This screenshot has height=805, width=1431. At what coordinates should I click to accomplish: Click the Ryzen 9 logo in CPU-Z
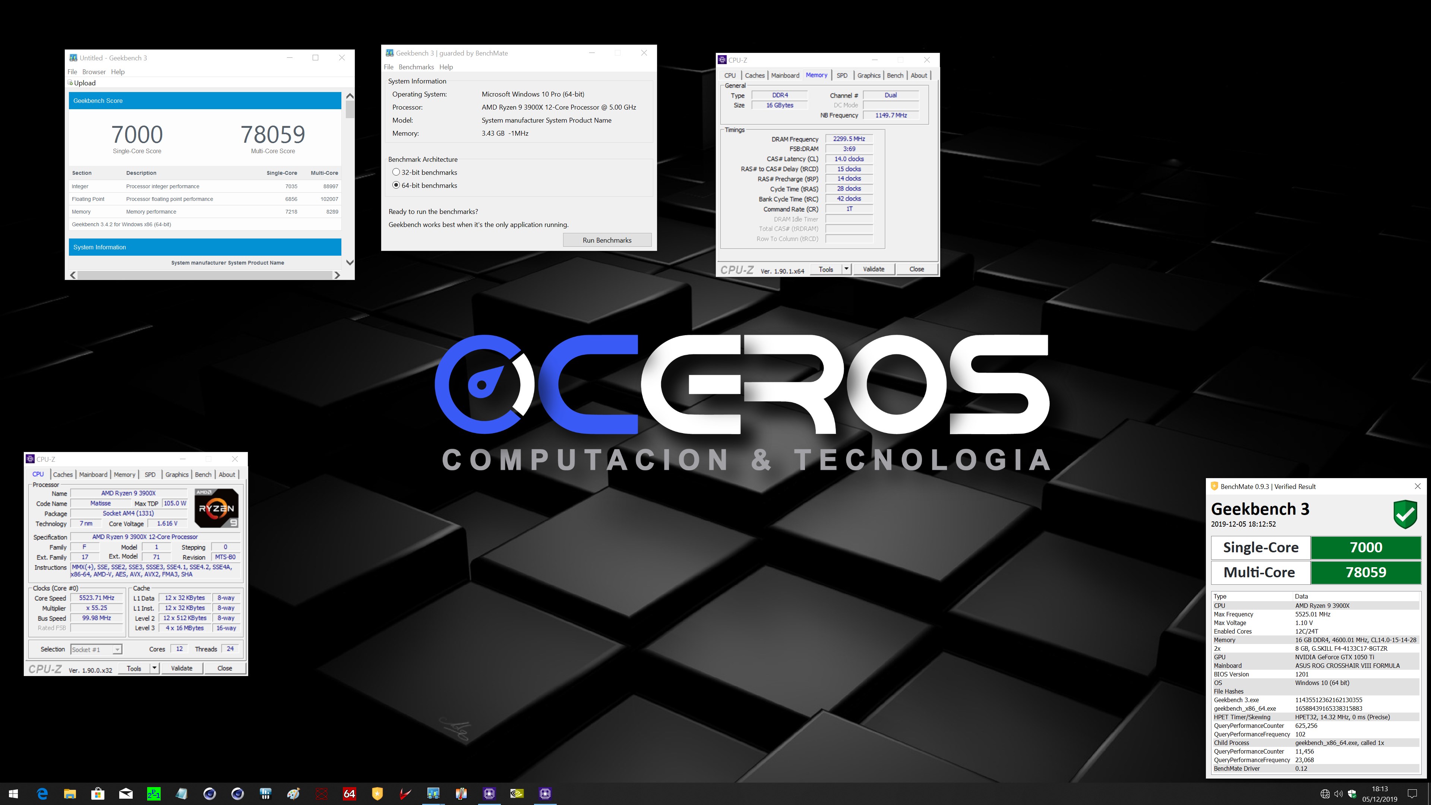pyautogui.click(x=217, y=508)
